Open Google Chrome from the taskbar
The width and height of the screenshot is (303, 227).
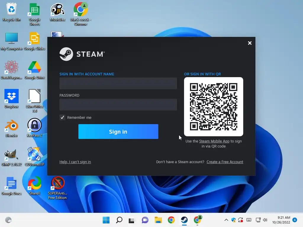[171, 220]
